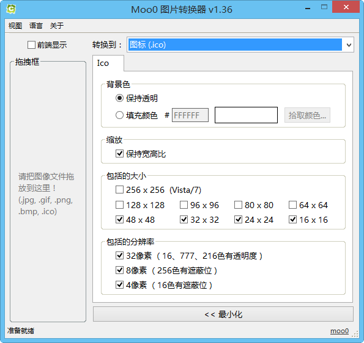Click the 准备就绪 status text
The width and height of the screenshot is (364, 343).
tap(20, 331)
